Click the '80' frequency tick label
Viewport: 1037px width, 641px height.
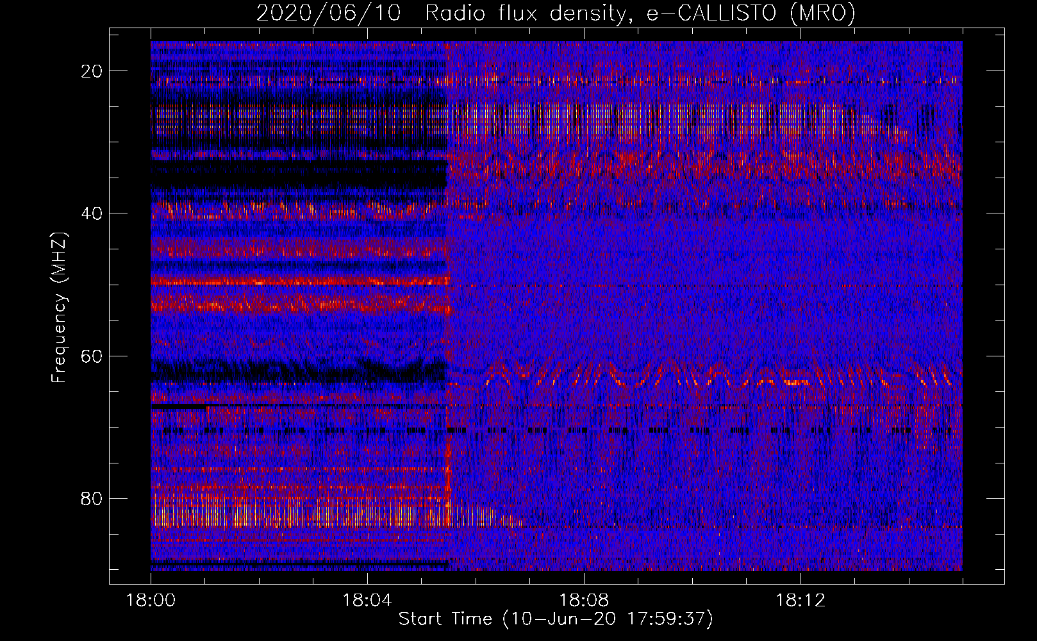point(92,498)
